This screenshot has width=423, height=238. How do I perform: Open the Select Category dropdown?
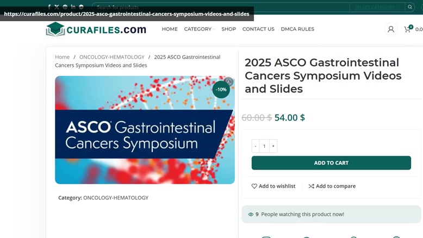pyautogui.click(x=377, y=7)
